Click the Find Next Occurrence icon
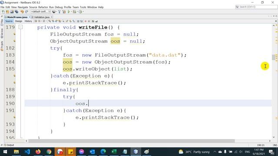 click(56, 21)
